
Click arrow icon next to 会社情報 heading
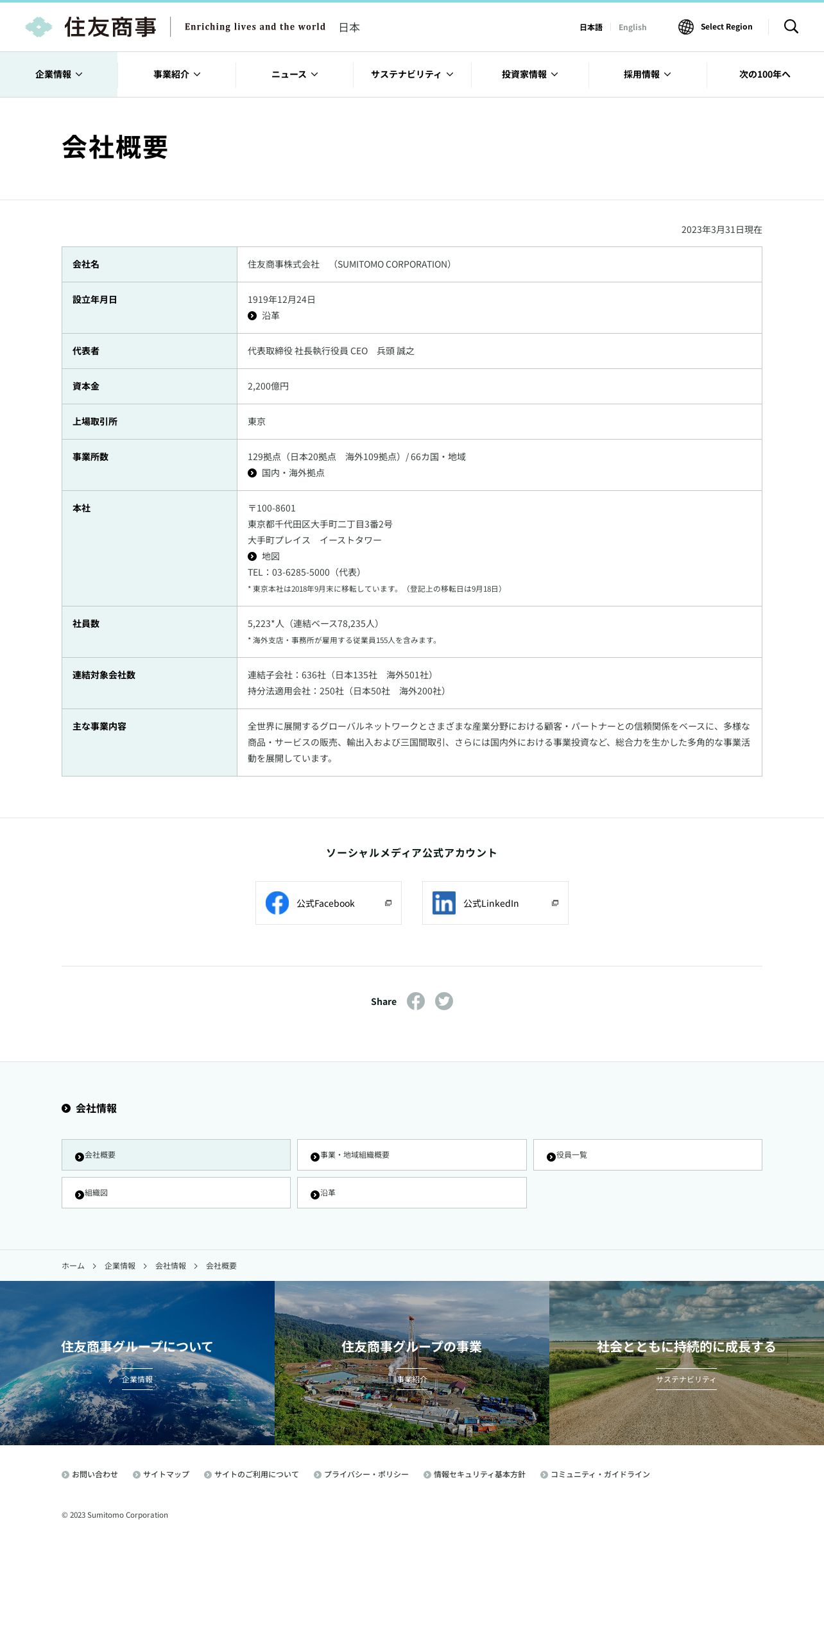[66, 1108]
